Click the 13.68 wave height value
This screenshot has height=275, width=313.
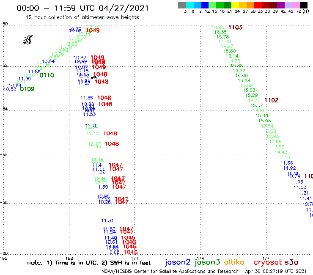pos(270,131)
